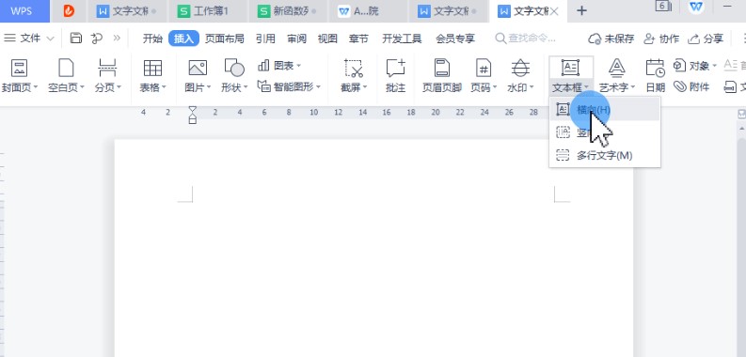Insert a smart graphic (智能图形)
Image resolution: width=746 pixels, height=357 pixels.
coord(289,86)
